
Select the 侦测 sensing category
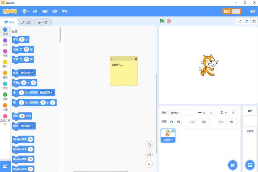tap(5, 86)
